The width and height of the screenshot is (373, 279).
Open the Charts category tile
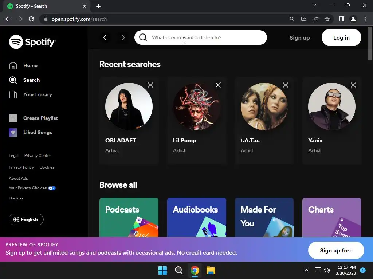(x=332, y=217)
